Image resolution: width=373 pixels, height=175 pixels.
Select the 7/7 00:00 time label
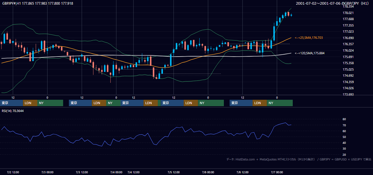tap(277, 172)
